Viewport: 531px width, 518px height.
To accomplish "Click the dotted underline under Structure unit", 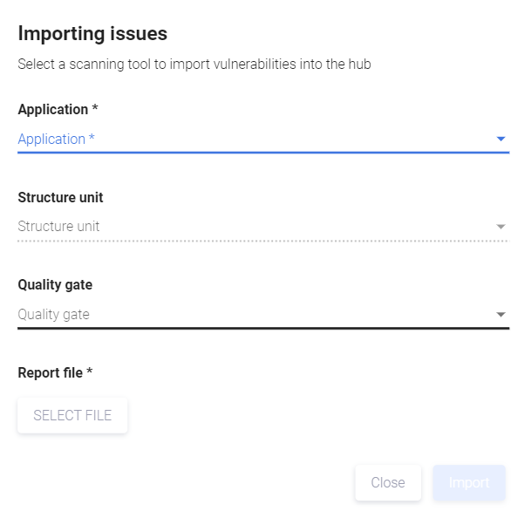I will coord(263,241).
